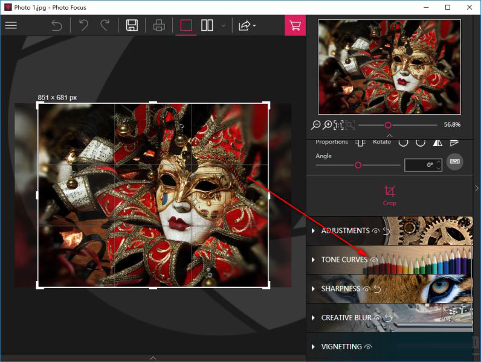Toggle VIGNETTING visibility eye

tap(368, 347)
